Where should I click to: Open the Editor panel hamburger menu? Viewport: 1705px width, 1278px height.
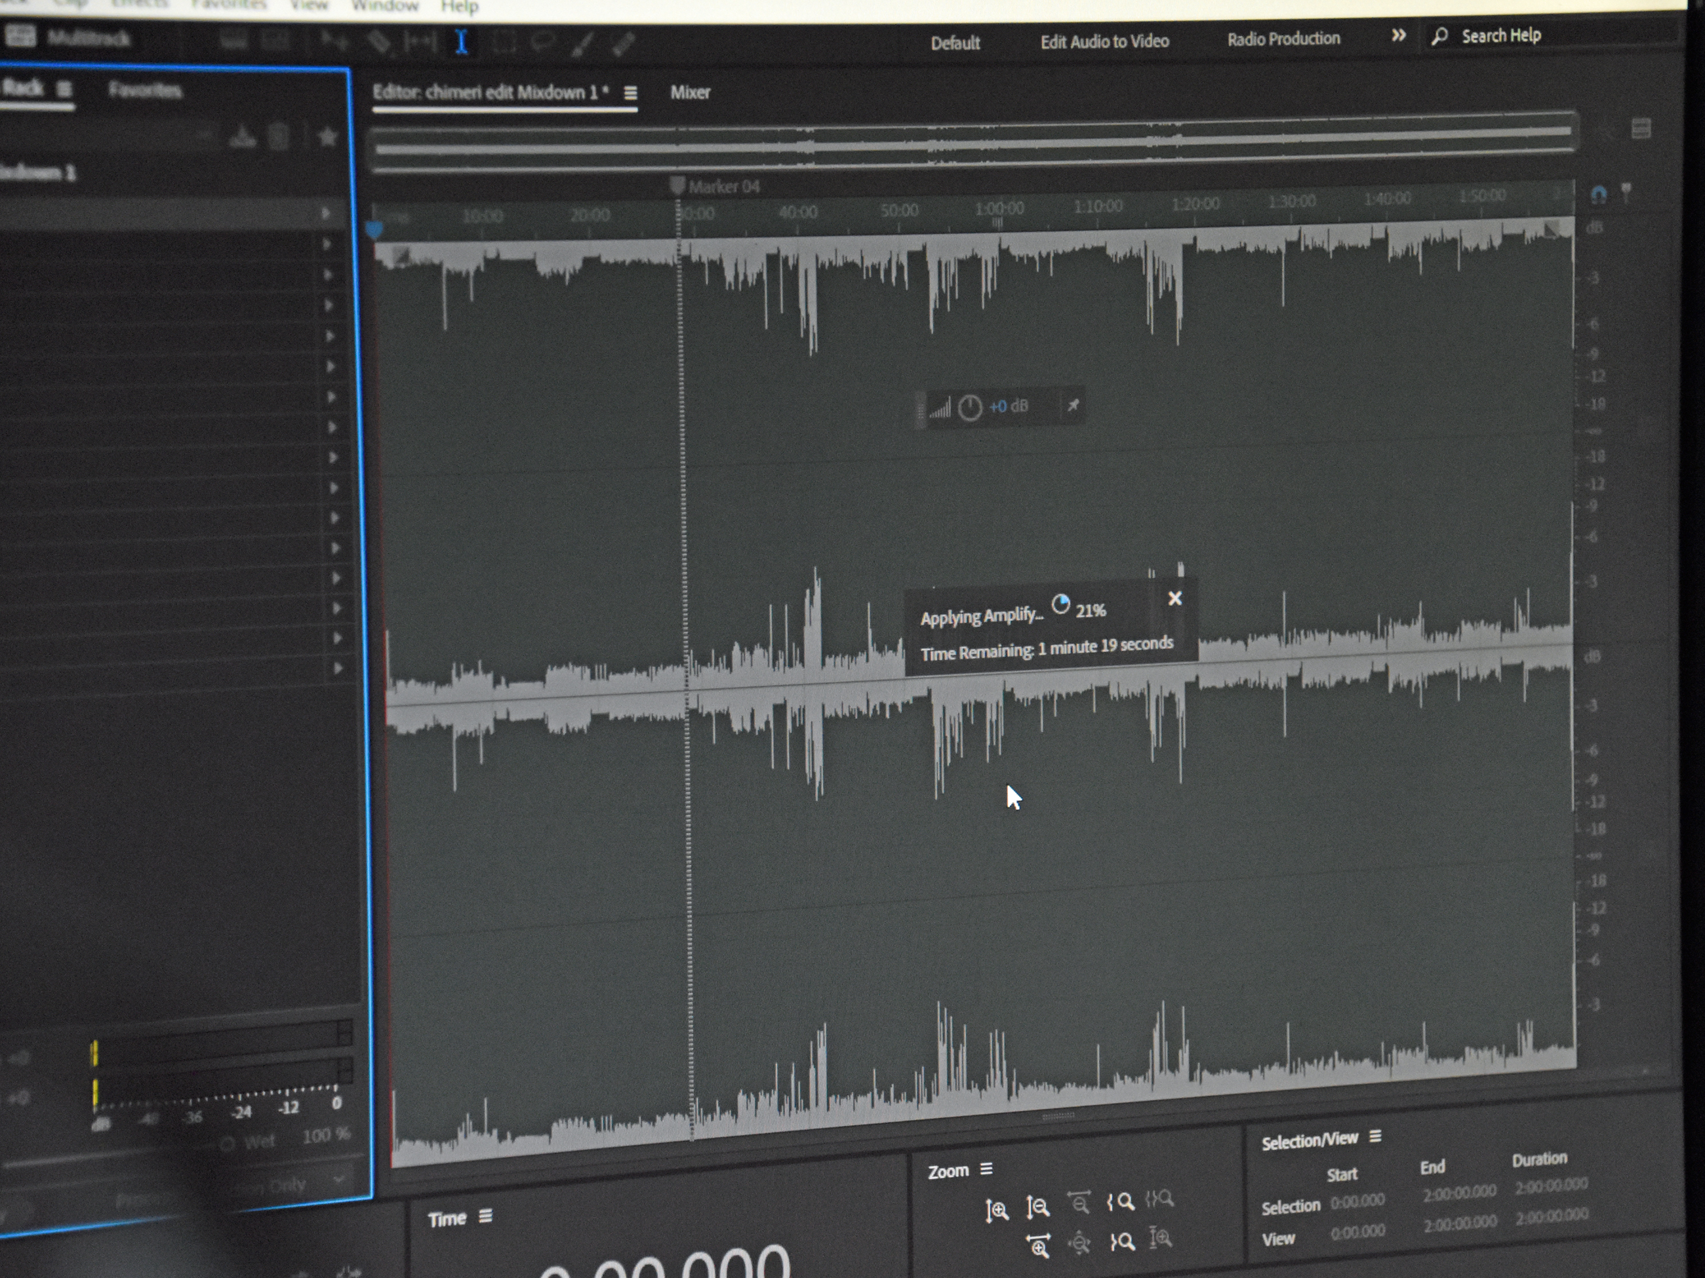click(x=630, y=93)
